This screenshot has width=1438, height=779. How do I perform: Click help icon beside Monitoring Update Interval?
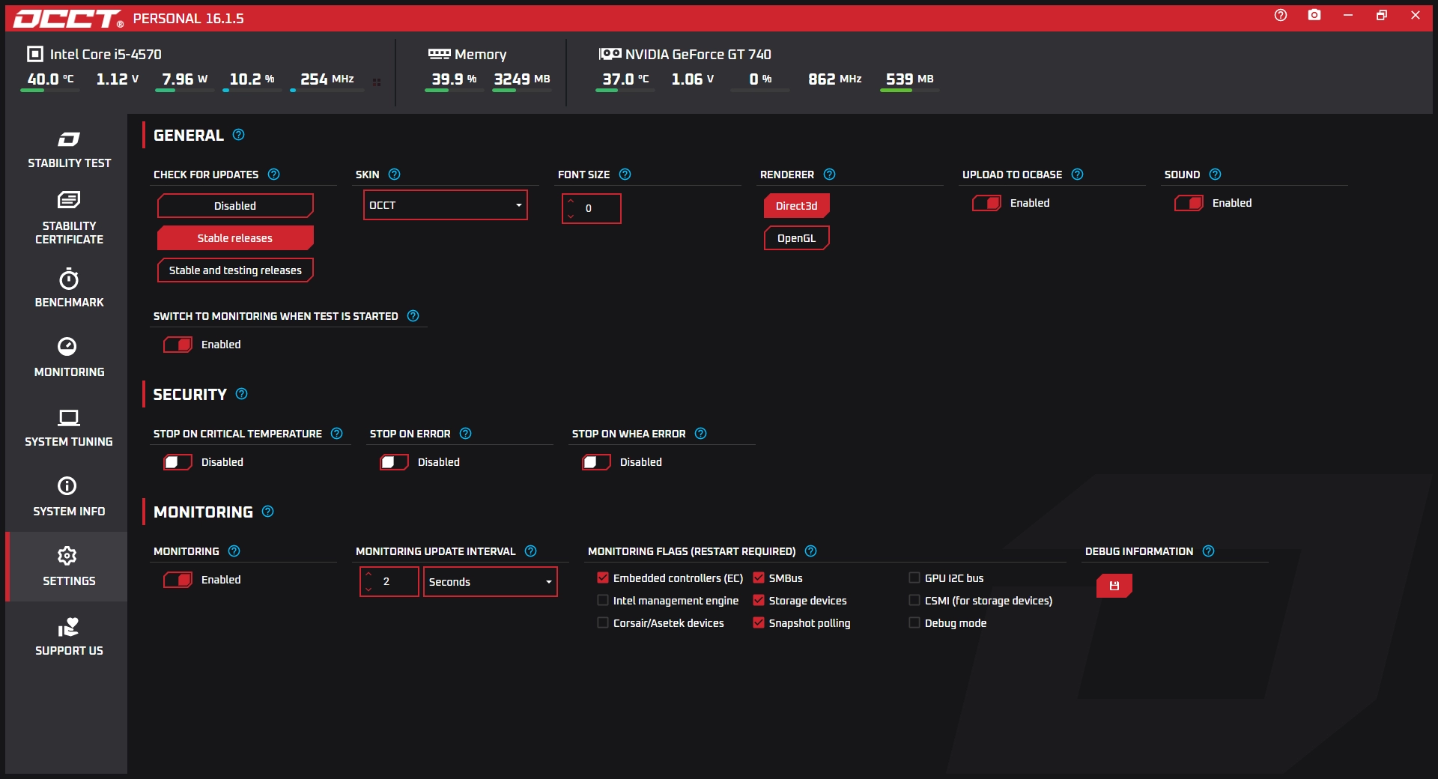(531, 551)
